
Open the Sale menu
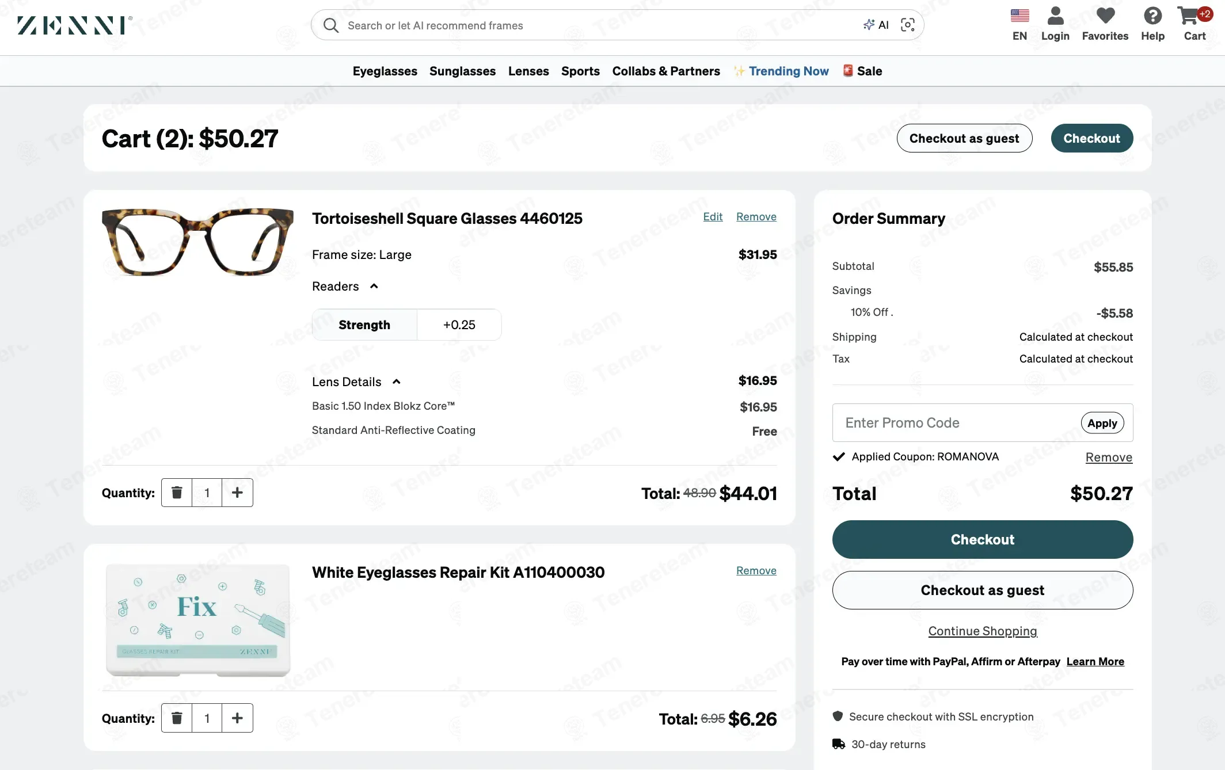coord(862,71)
